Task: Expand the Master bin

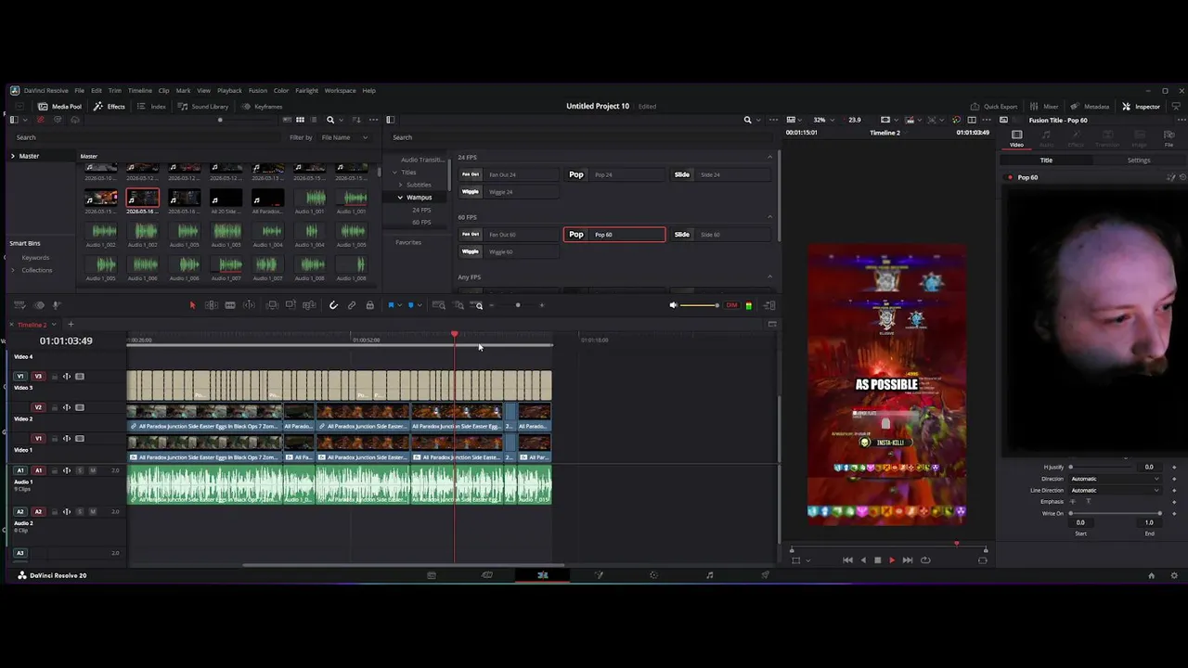Action: [x=13, y=156]
